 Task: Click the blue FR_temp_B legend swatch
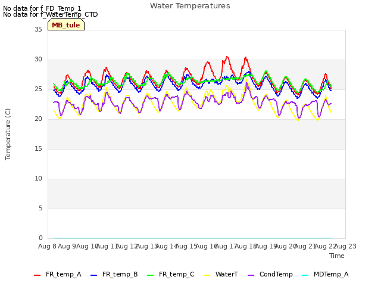point(94,275)
